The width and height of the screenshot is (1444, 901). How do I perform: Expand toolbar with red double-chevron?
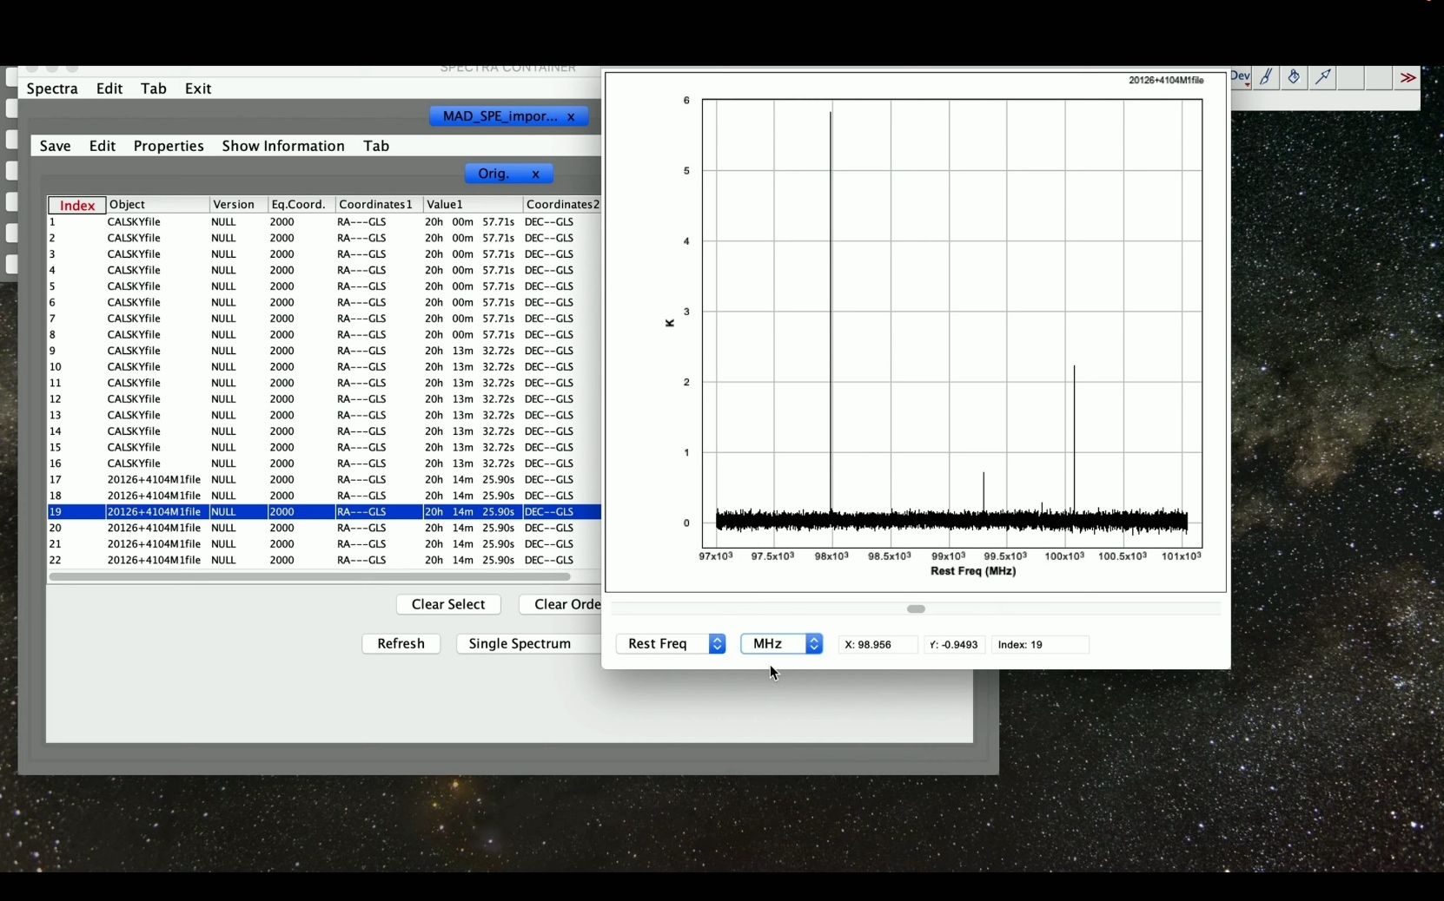click(1408, 77)
